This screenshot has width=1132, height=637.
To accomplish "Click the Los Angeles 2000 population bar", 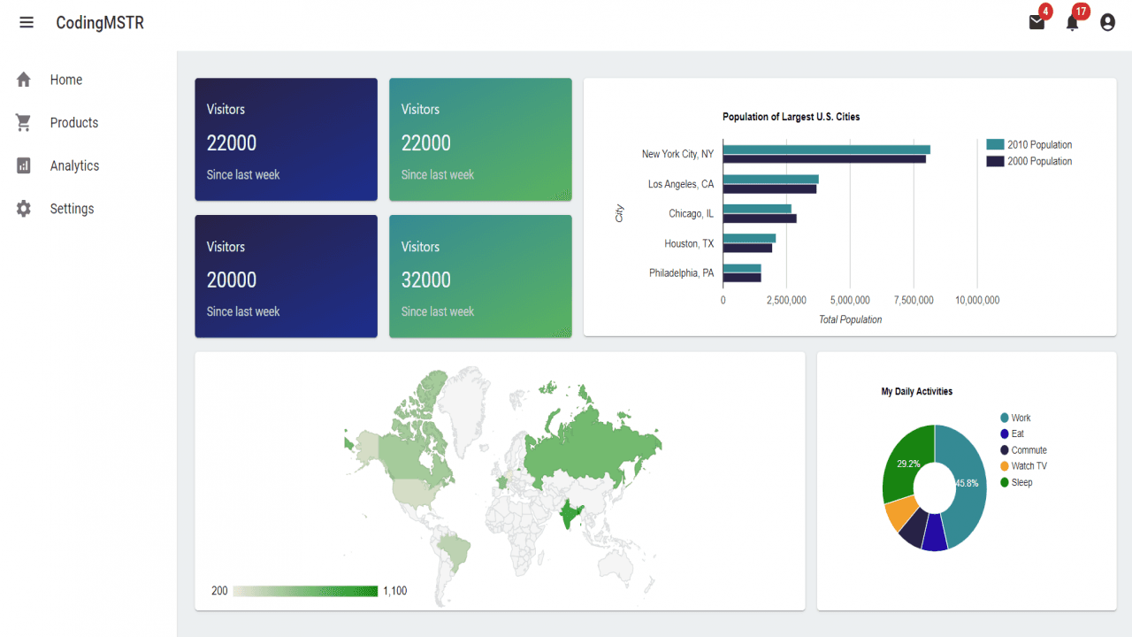I will tap(769, 188).
